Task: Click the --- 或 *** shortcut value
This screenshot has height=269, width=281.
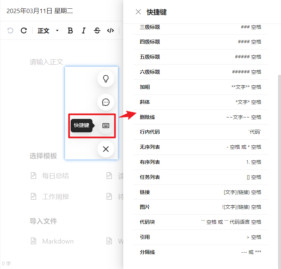Action: [x=251, y=252]
